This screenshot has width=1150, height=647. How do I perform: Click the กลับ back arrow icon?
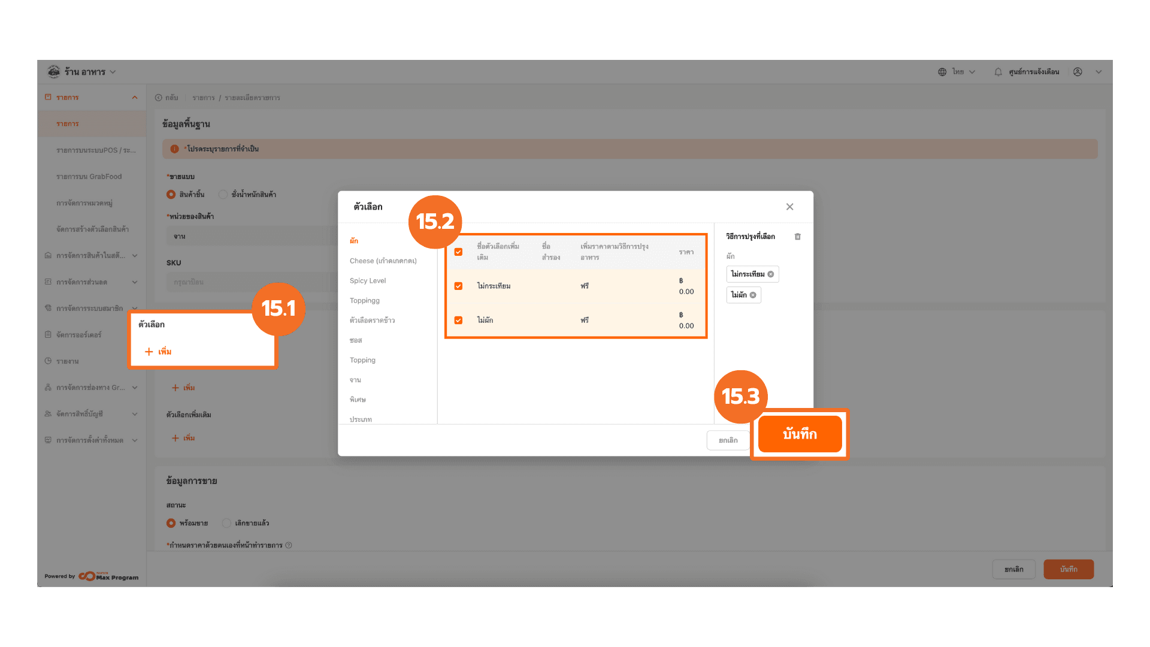click(x=159, y=98)
